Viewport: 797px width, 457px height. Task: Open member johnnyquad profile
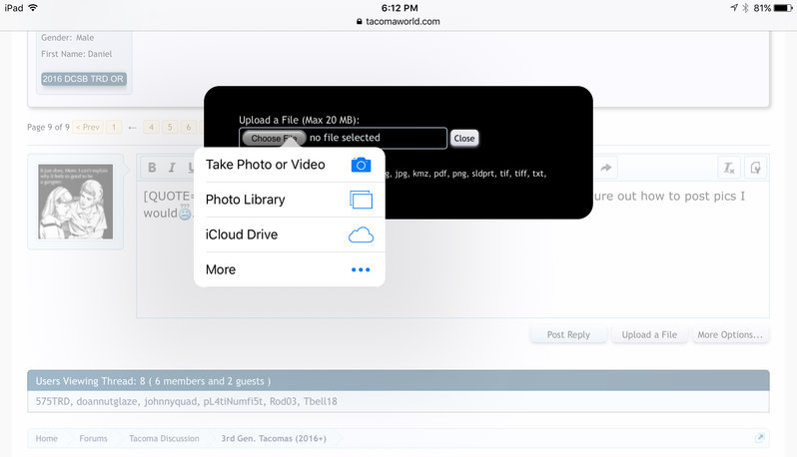170,401
